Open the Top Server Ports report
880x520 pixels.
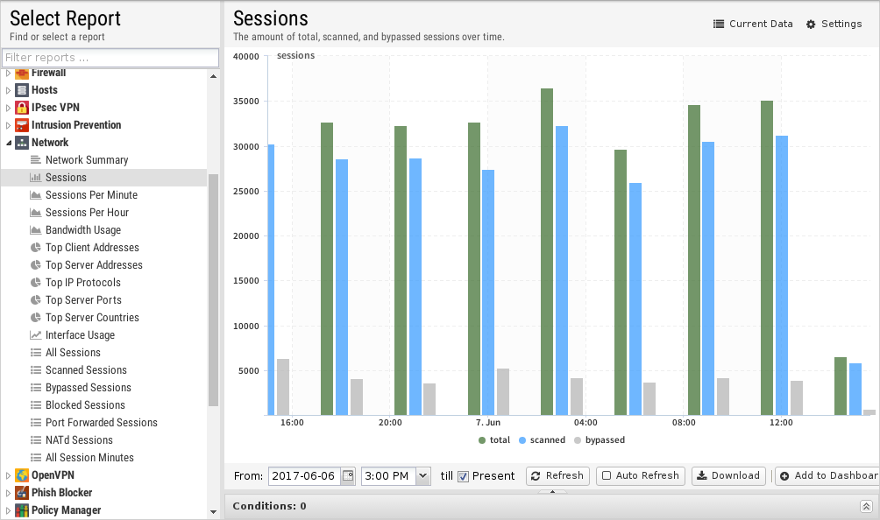tap(83, 299)
